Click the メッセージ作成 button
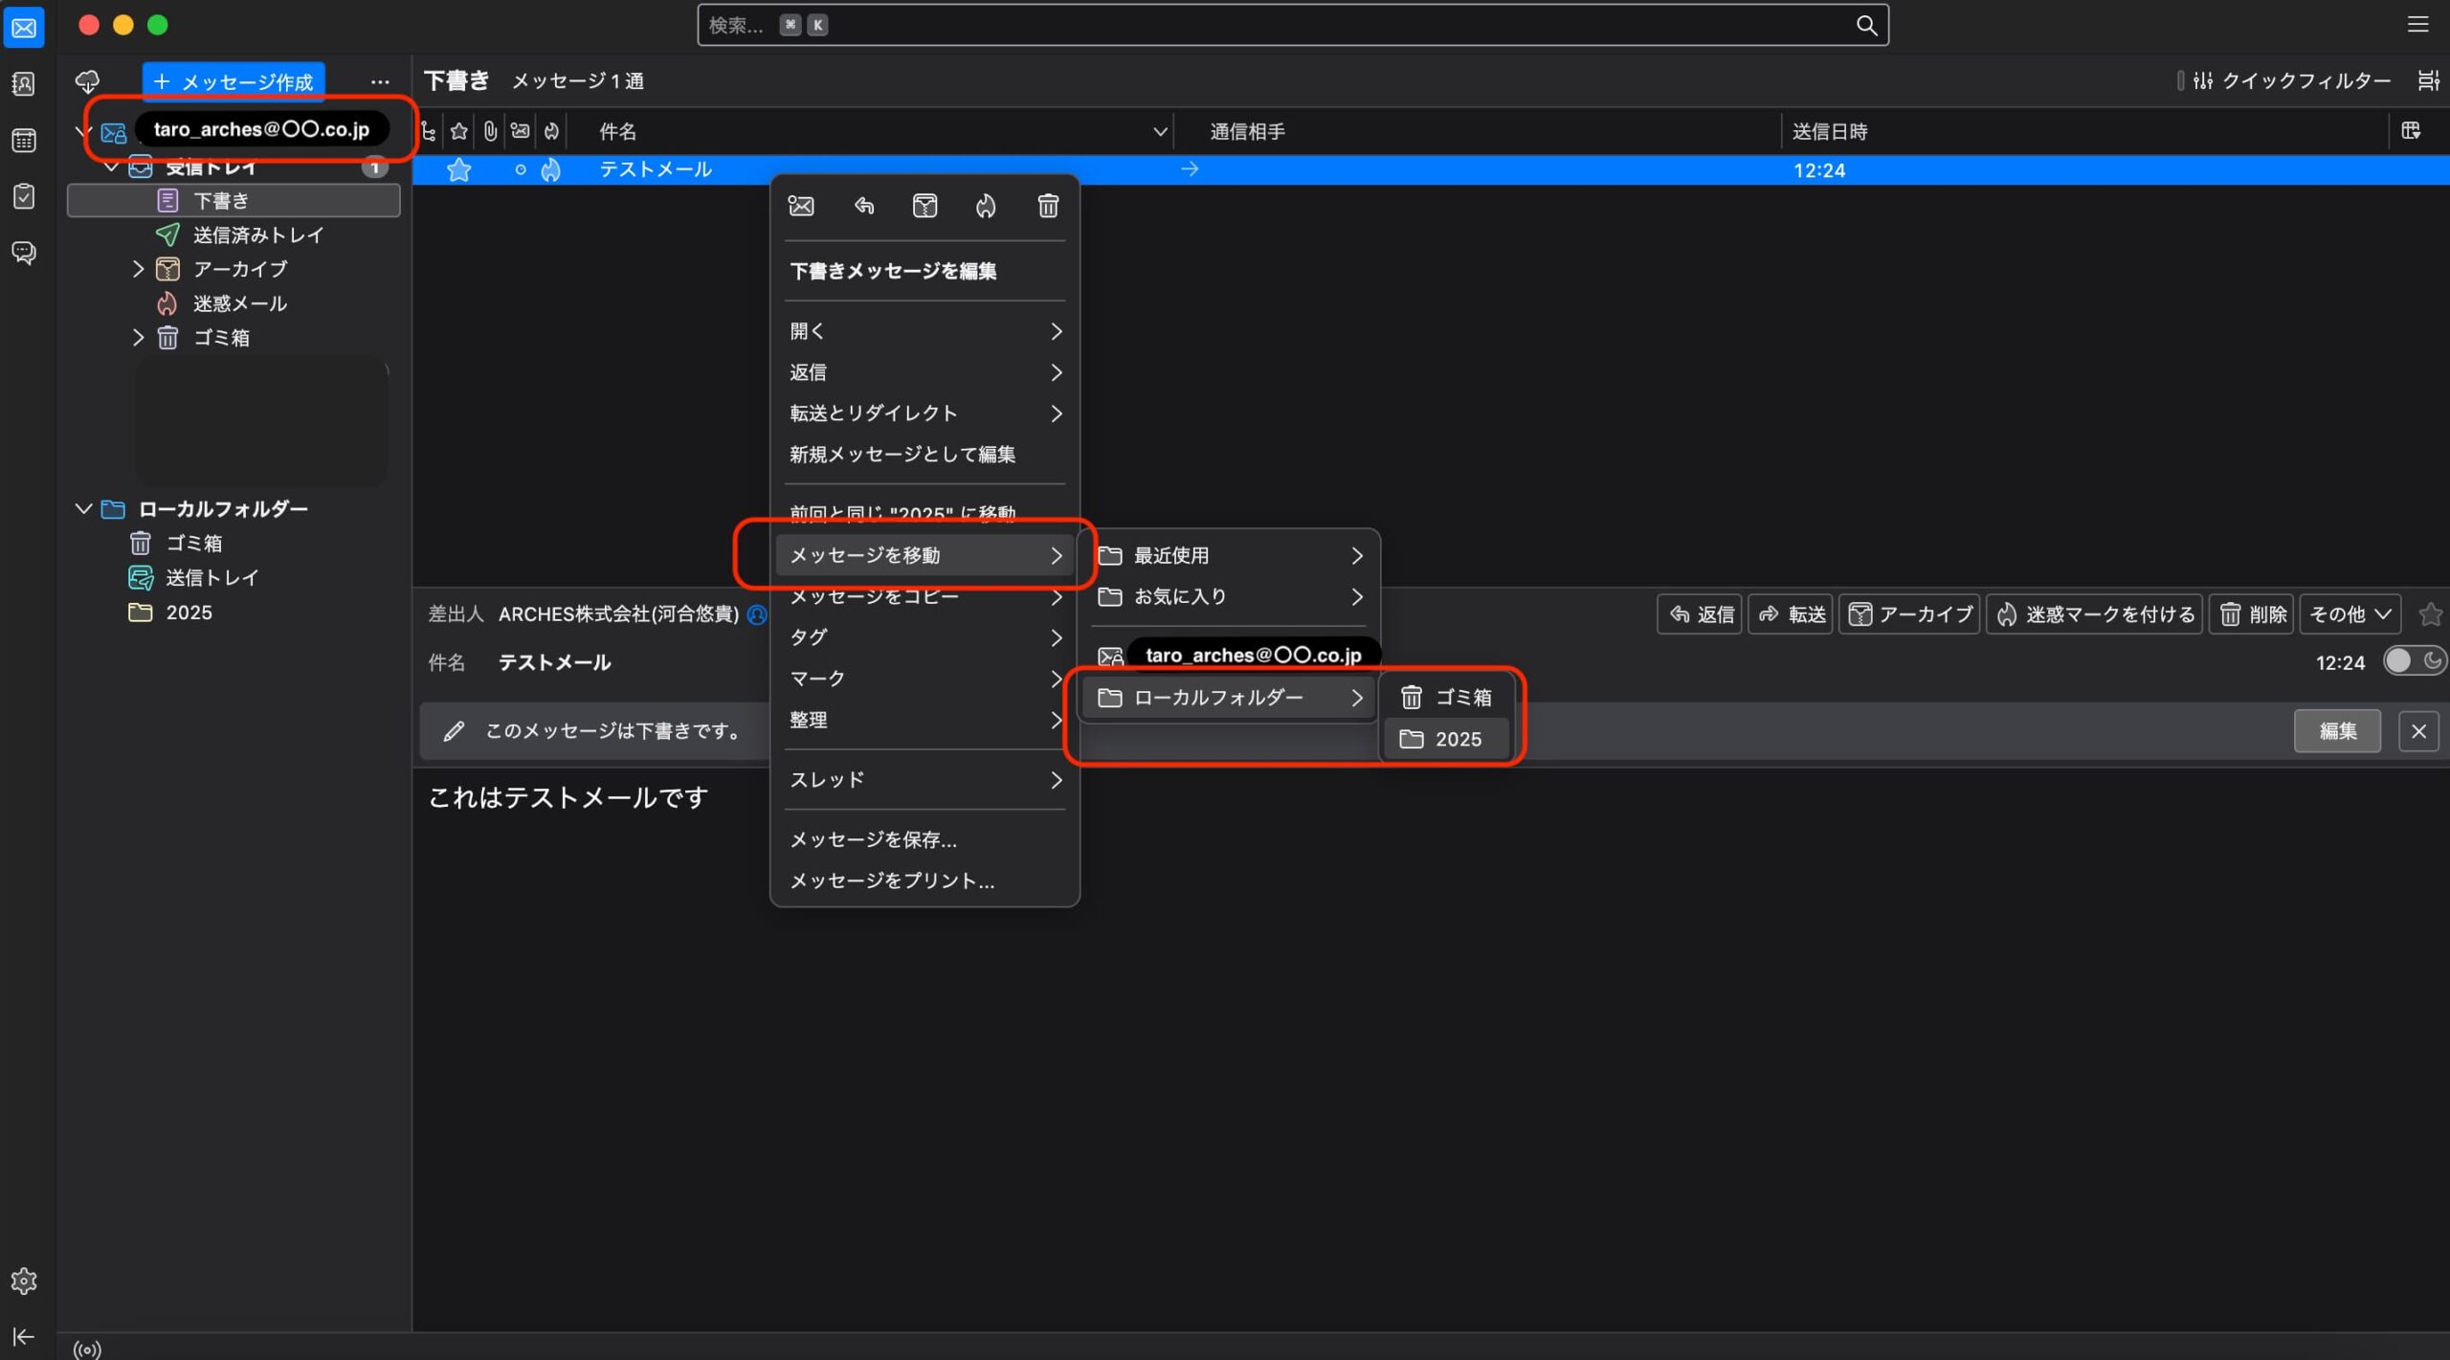 coord(234,82)
